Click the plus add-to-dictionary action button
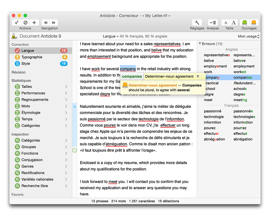 tap(34, 23)
